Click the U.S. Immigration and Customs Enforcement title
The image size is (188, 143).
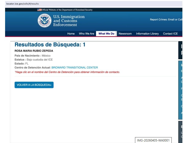69,21
